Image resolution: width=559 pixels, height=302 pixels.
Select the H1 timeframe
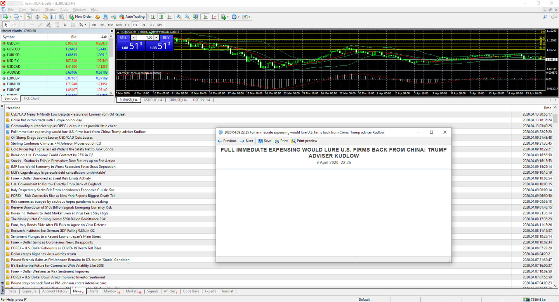[x=127, y=25]
